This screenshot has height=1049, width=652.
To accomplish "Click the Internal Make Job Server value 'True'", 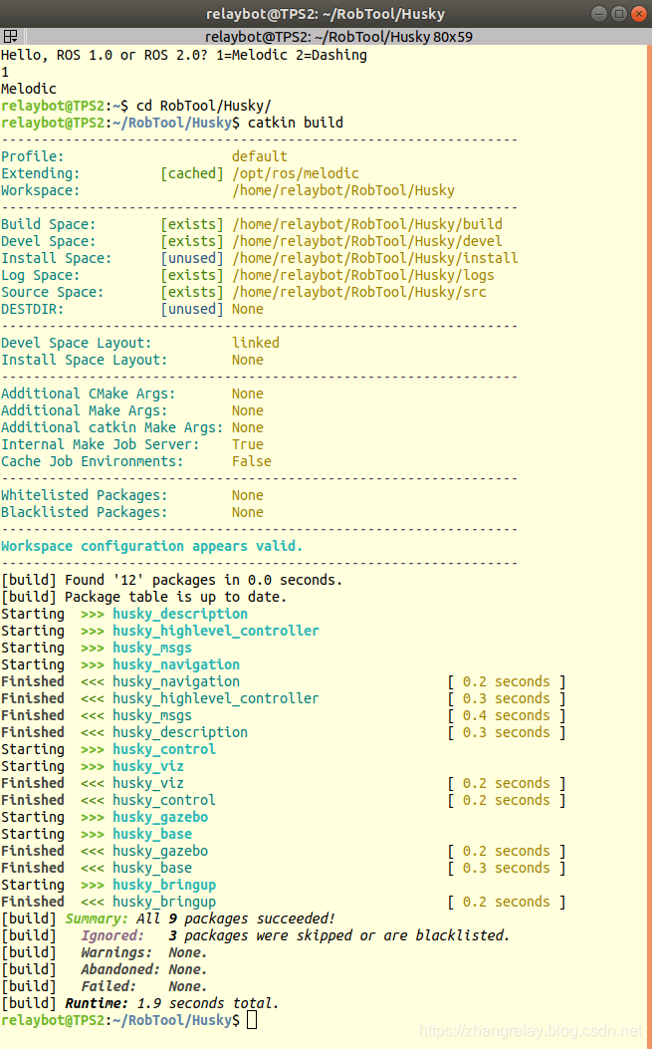I will [248, 445].
